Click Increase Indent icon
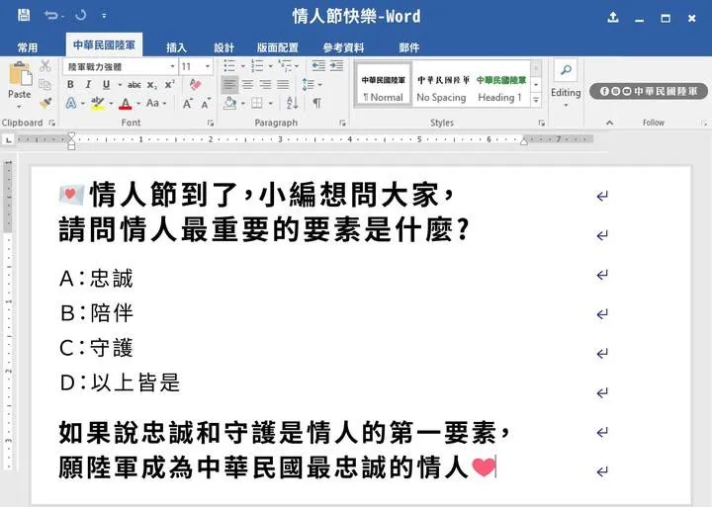The image size is (712, 507). 336,66
